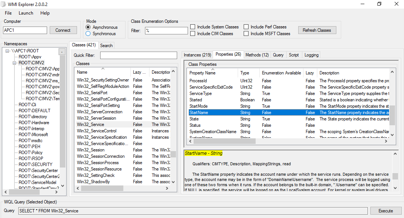Select ROOT\SECURITY namespace
The width and height of the screenshot is (404, 218).
coord(36,165)
